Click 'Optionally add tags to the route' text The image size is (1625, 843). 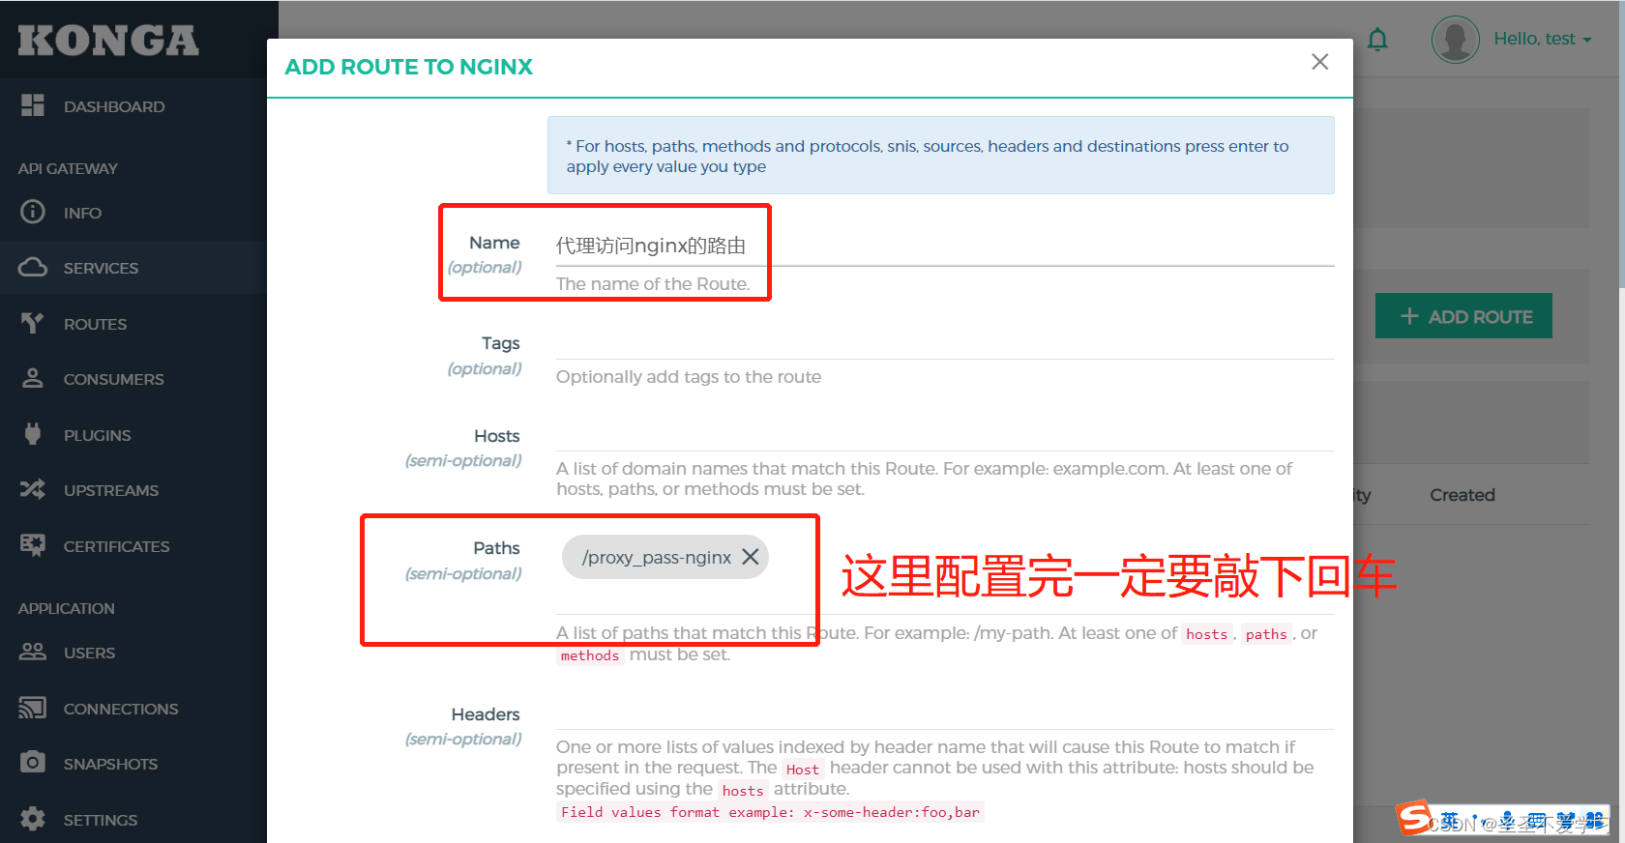[689, 377]
